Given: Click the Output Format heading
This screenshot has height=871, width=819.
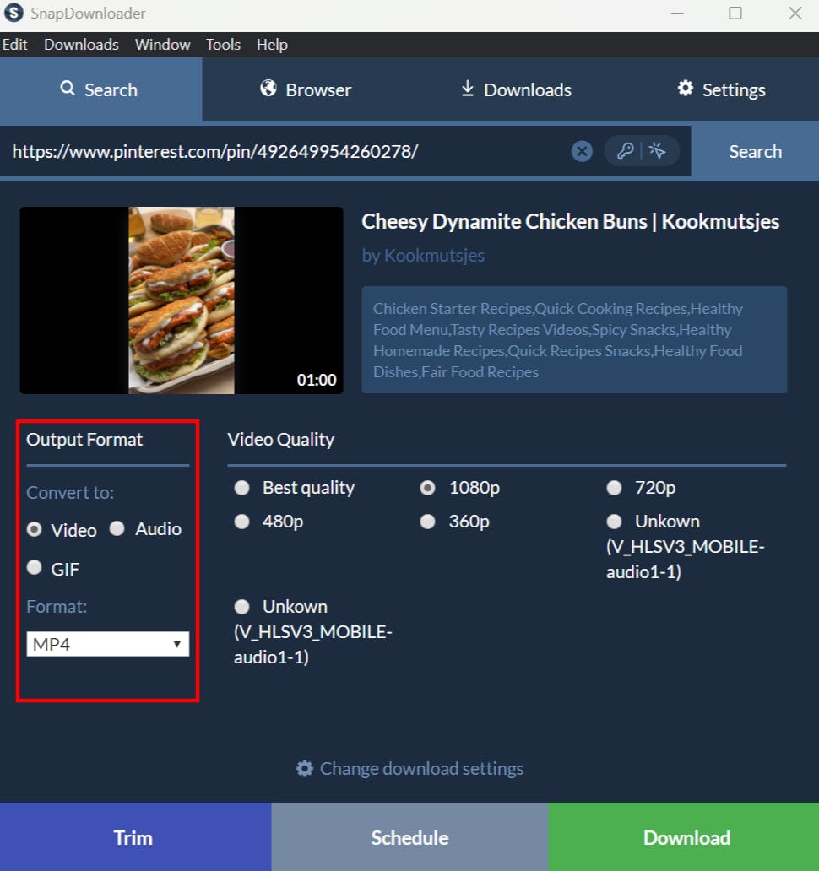Looking at the screenshot, I should click(84, 440).
